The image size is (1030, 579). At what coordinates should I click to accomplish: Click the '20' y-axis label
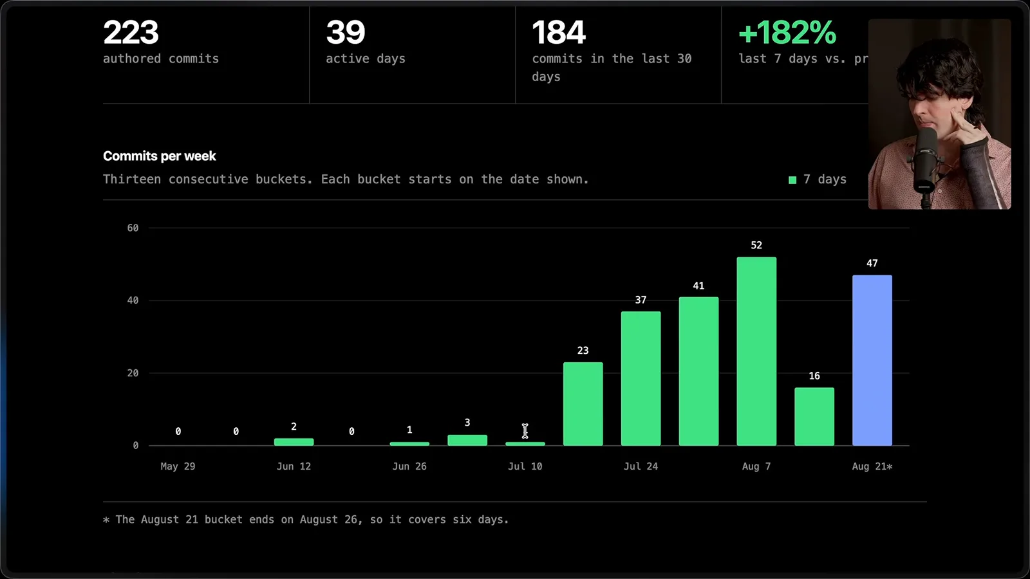(x=133, y=373)
